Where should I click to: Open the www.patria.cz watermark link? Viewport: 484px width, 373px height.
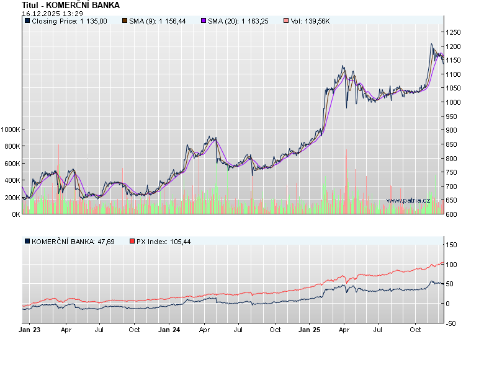pyautogui.click(x=408, y=200)
